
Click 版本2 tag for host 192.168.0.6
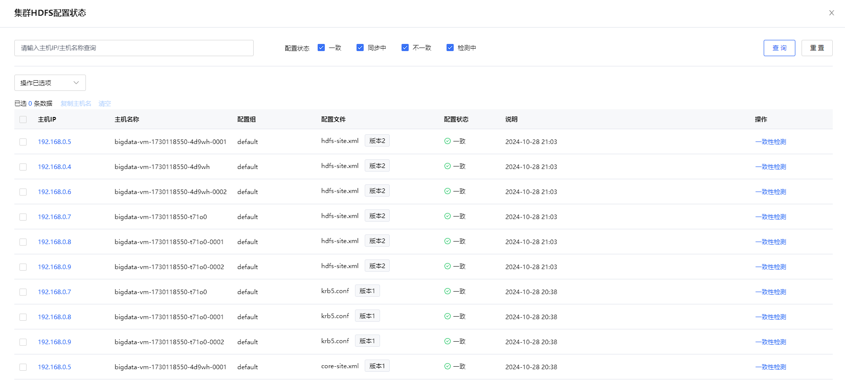pyautogui.click(x=377, y=191)
